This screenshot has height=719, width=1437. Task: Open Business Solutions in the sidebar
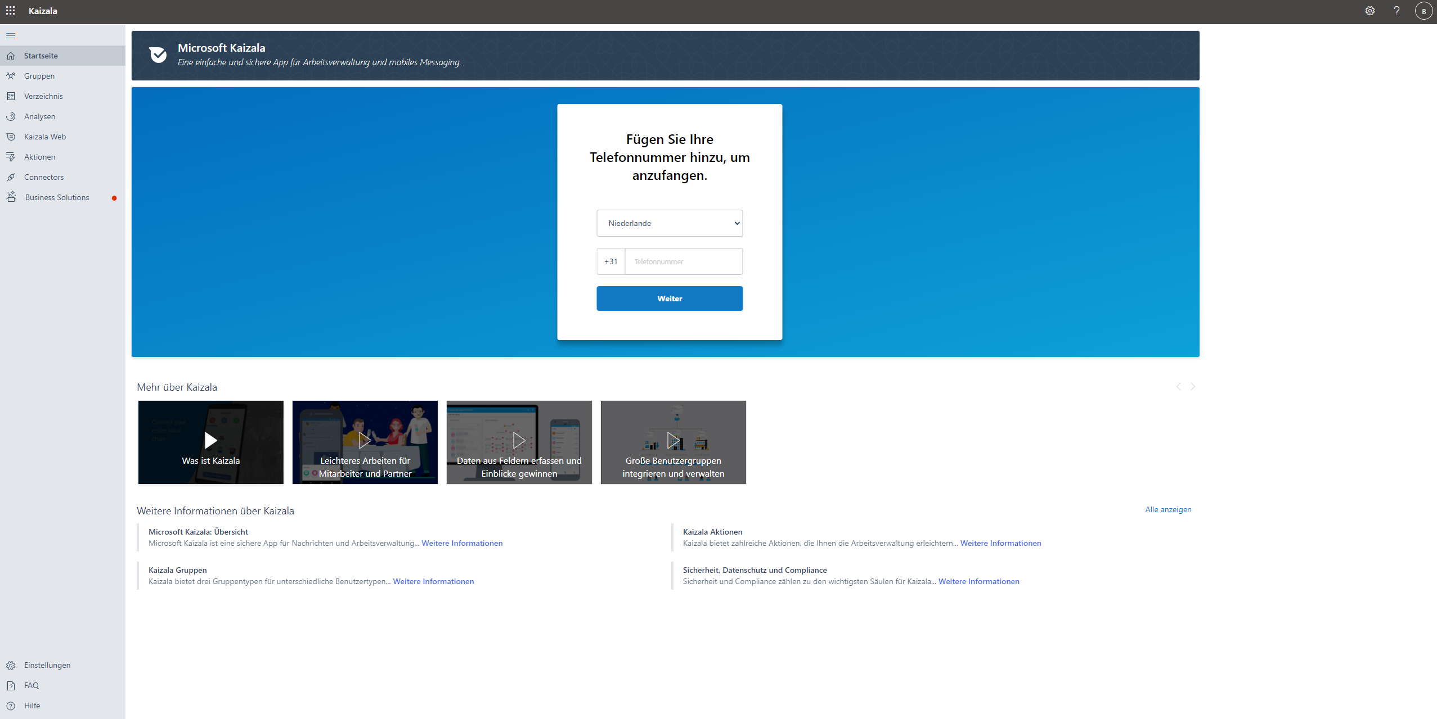[57, 197]
